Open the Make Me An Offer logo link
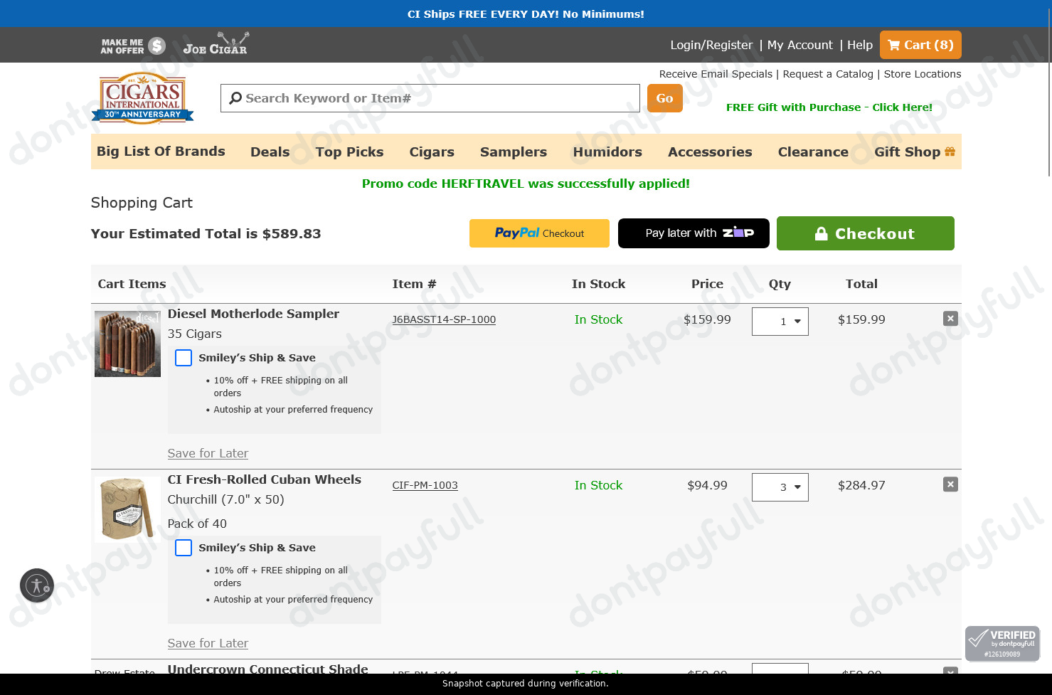 pyautogui.click(x=133, y=46)
